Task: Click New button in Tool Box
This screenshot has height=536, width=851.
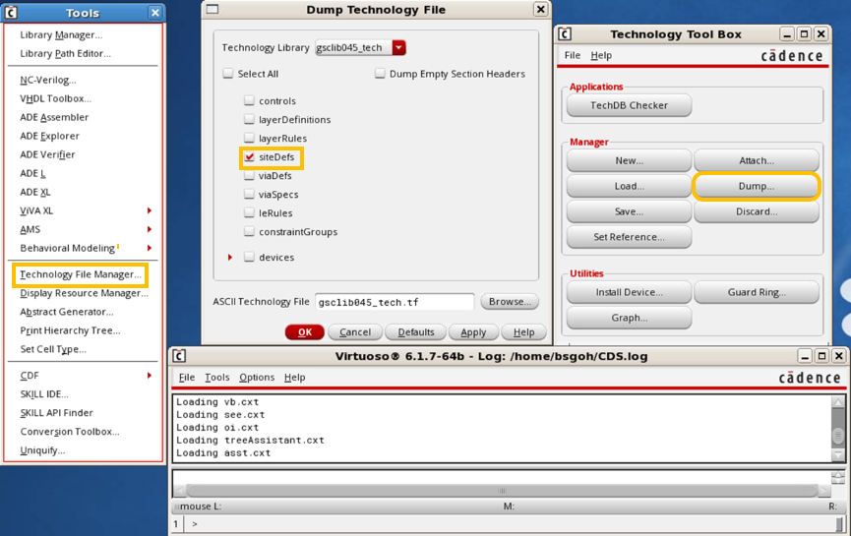Action: (x=629, y=160)
